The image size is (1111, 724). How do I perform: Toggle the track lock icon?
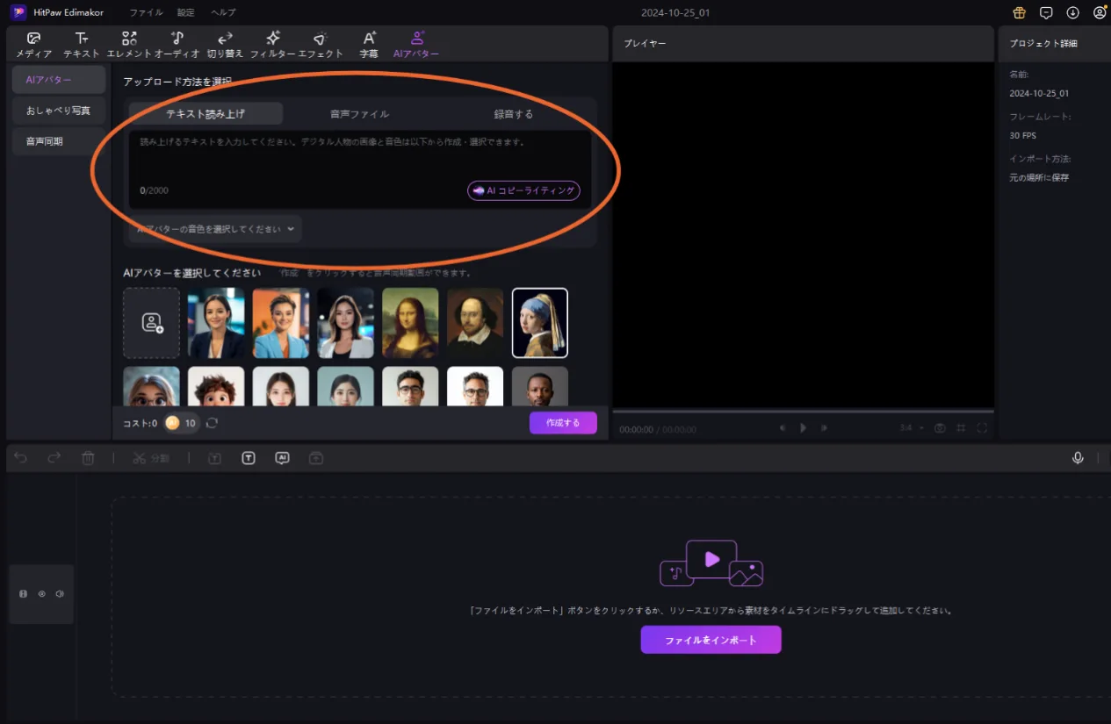[24, 594]
